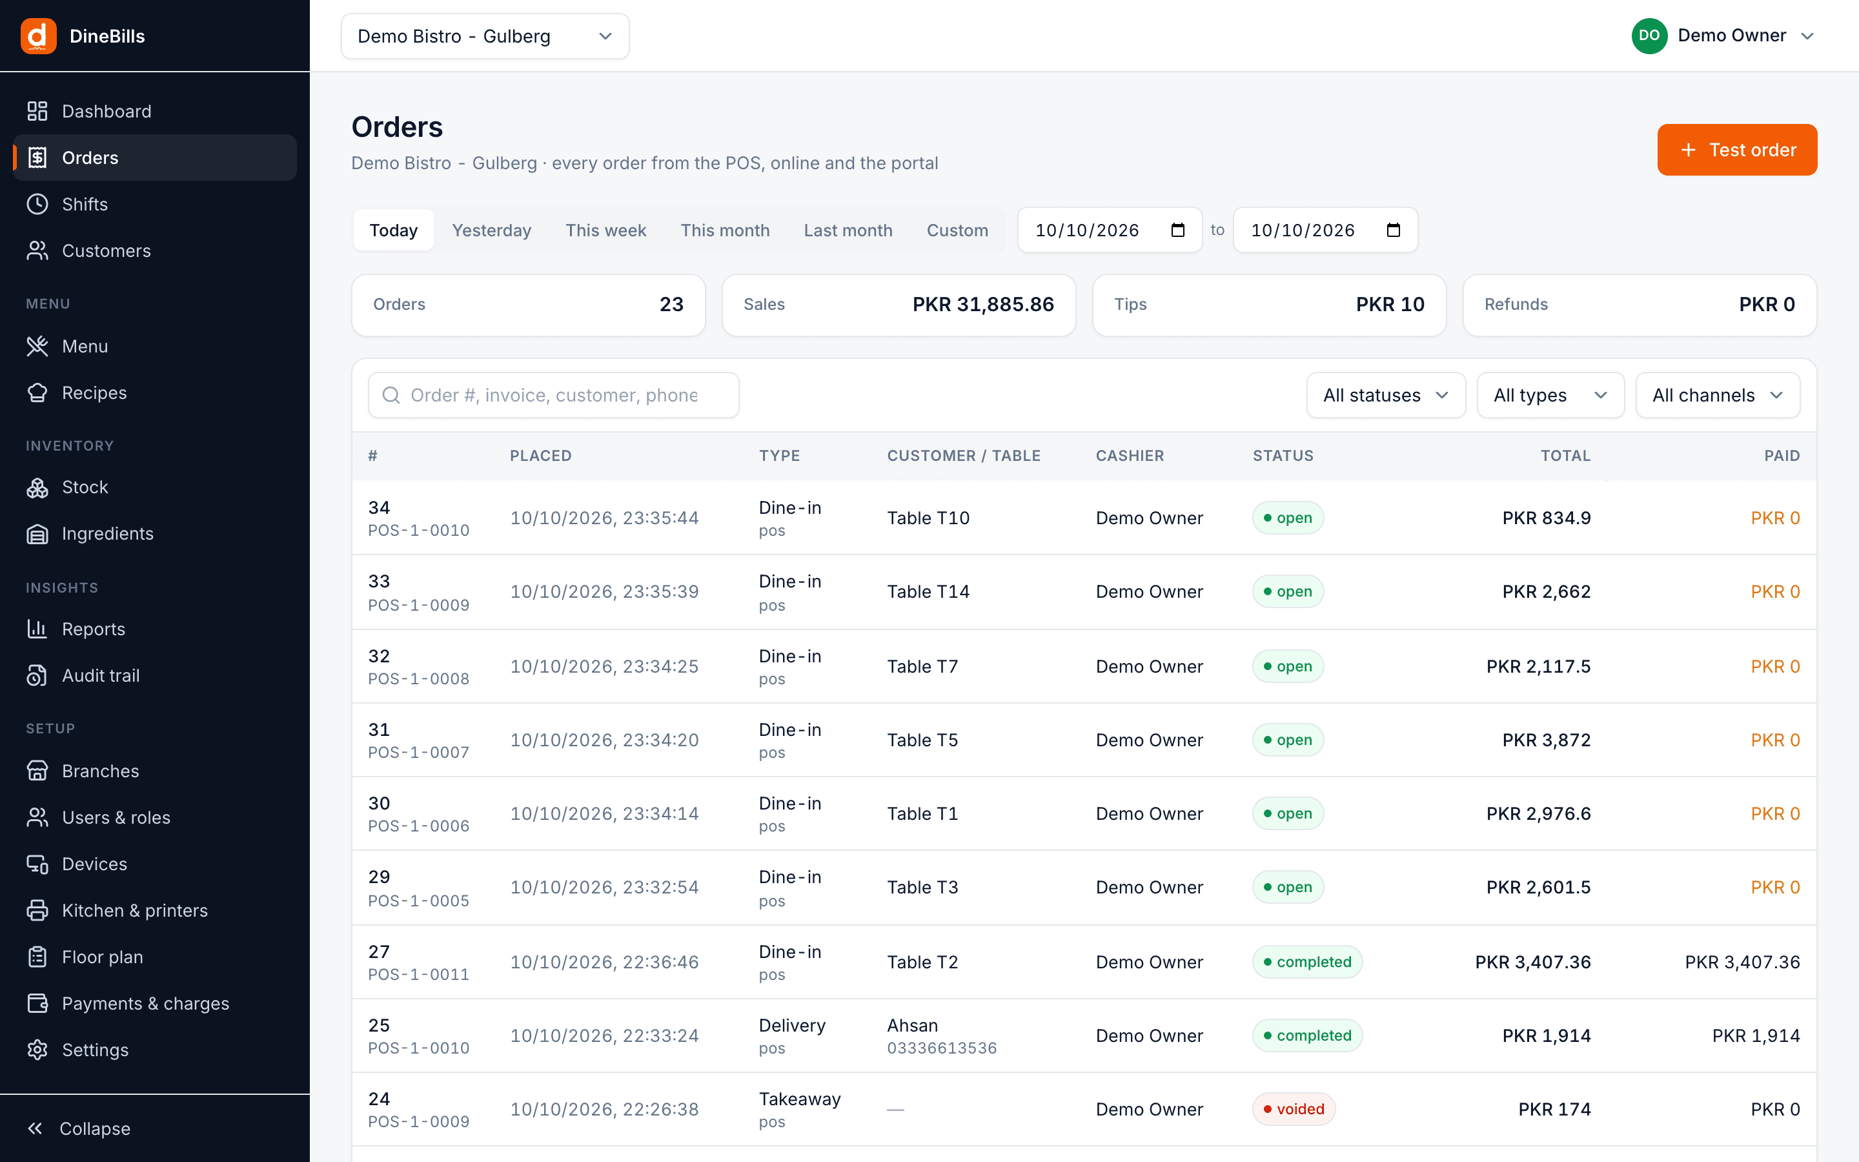
Task: Select the Orders receipt icon in sidebar
Action: [37, 158]
